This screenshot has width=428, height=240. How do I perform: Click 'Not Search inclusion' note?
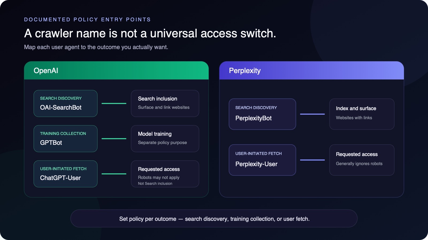tap(155, 183)
